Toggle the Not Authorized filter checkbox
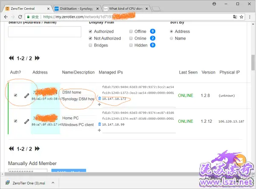The image size is (256, 189). coord(90,38)
